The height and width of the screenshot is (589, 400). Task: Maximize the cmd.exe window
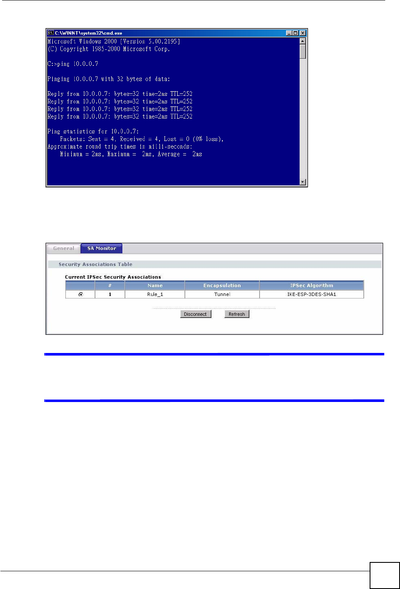295,33
